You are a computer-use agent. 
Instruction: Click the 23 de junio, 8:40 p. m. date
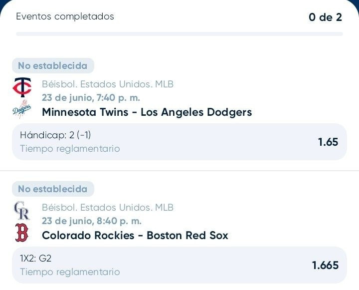(92, 221)
